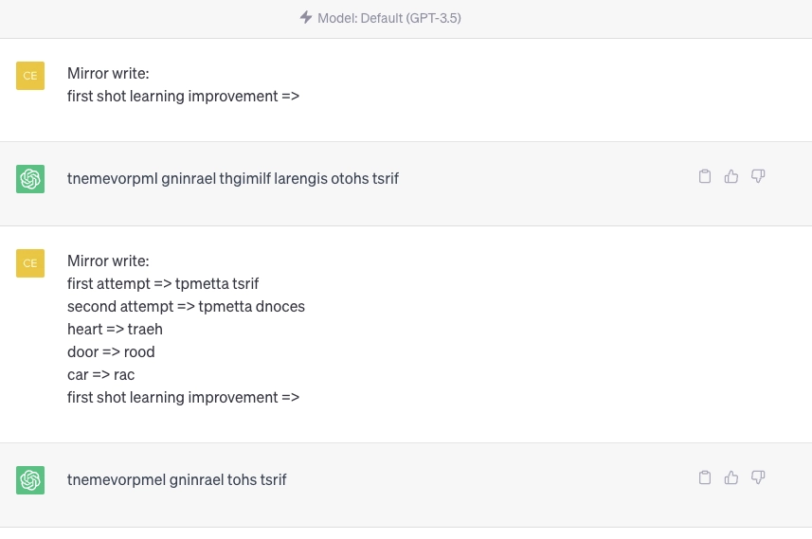Thumbs down the first mirror-write response
812x539 pixels.
coord(758,176)
